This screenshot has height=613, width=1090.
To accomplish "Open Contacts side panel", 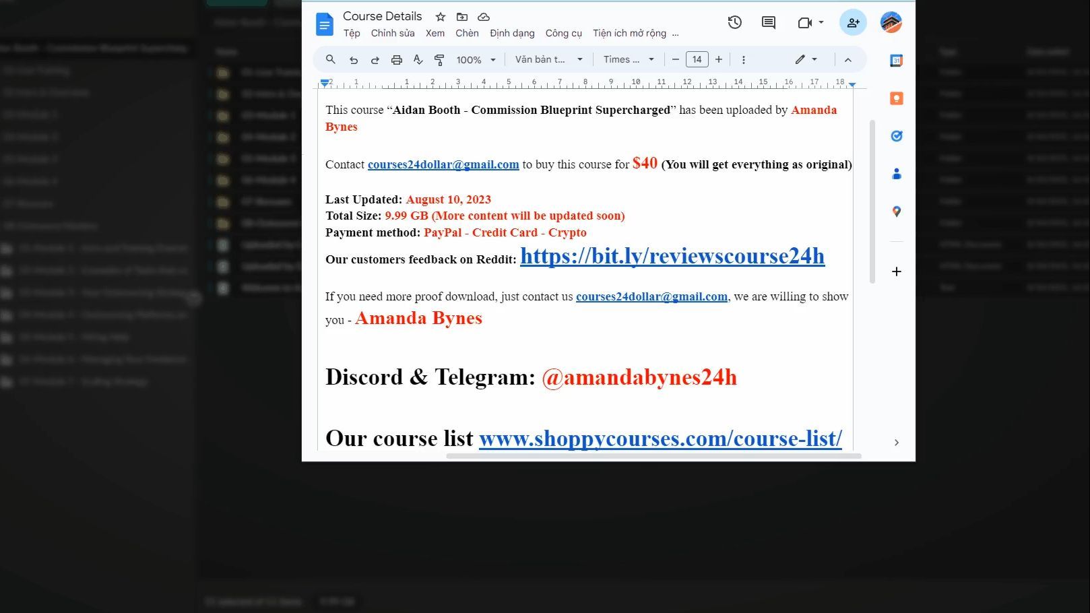I will pos(897,174).
